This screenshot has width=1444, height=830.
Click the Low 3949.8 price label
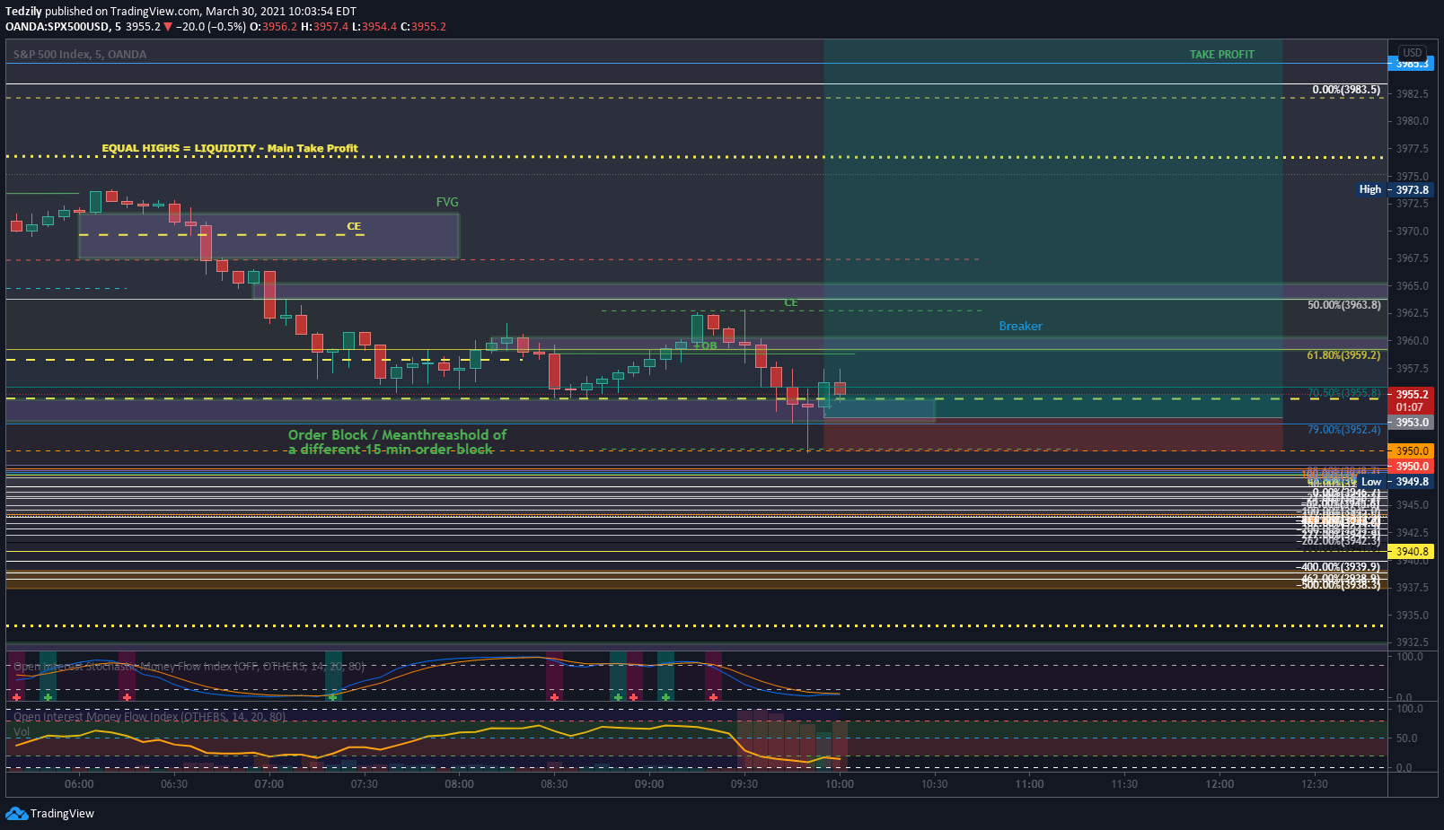[x=1396, y=482]
